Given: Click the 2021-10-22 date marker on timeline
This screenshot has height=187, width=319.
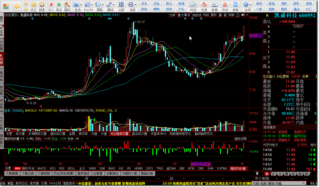Looking at the screenshot, I should (201, 164).
